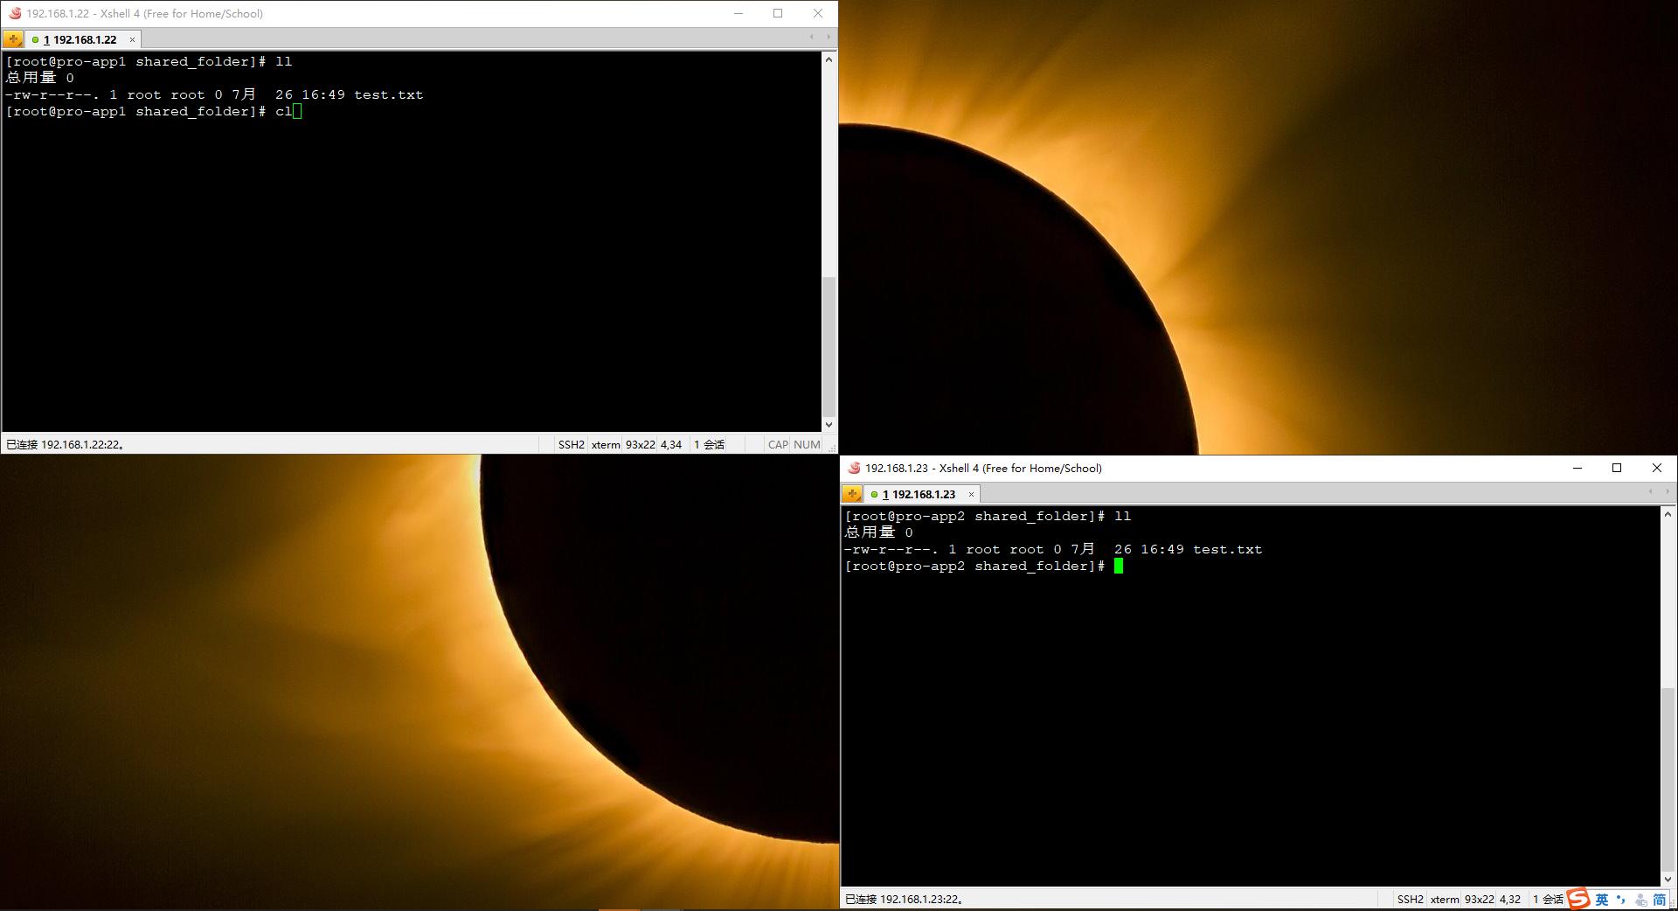Click the right tab-scroll chevron in top window

point(829,38)
